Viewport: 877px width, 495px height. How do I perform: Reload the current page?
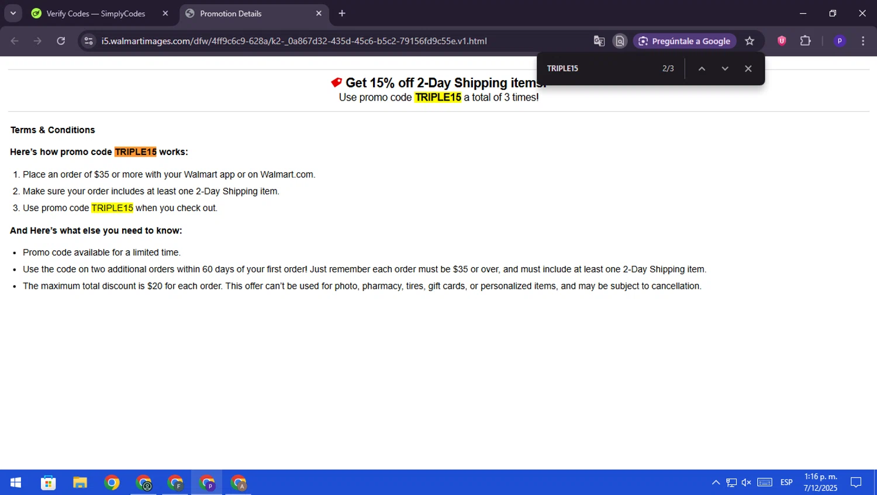(x=61, y=41)
